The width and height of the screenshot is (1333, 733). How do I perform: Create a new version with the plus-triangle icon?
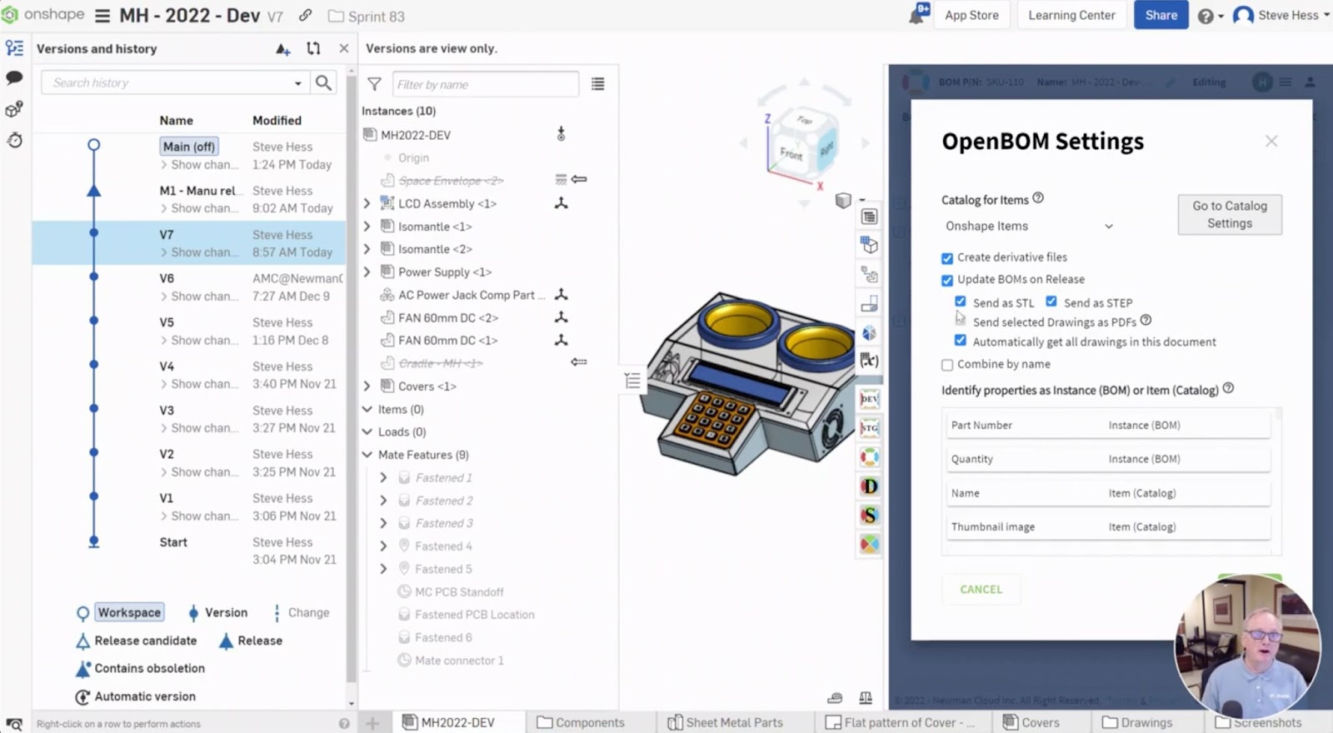point(283,49)
